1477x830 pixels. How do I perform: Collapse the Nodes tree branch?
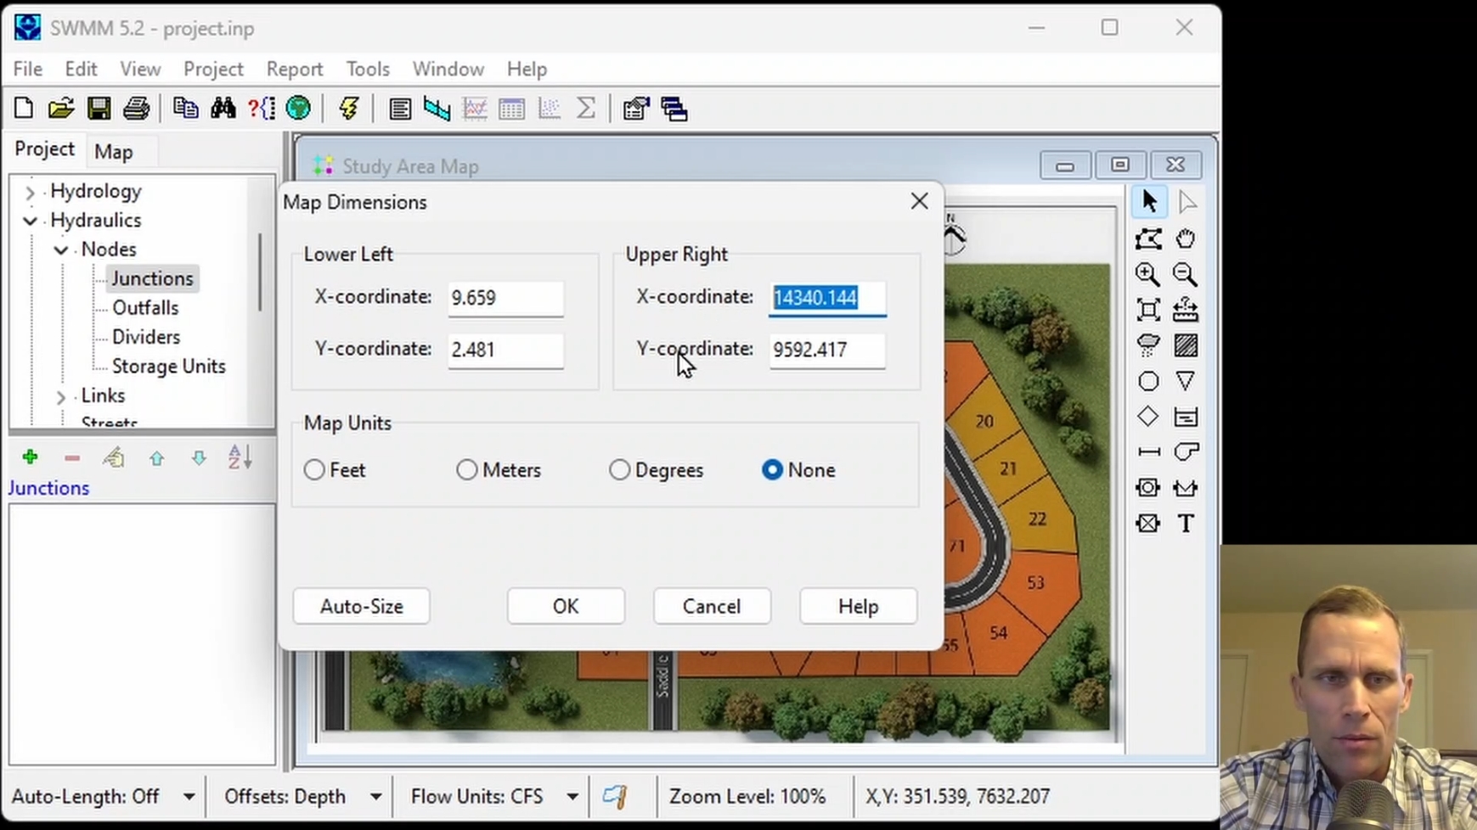pyautogui.click(x=60, y=250)
